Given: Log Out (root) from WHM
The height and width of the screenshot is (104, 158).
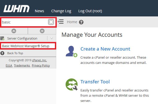Looking at the screenshot, I should point(90,11).
